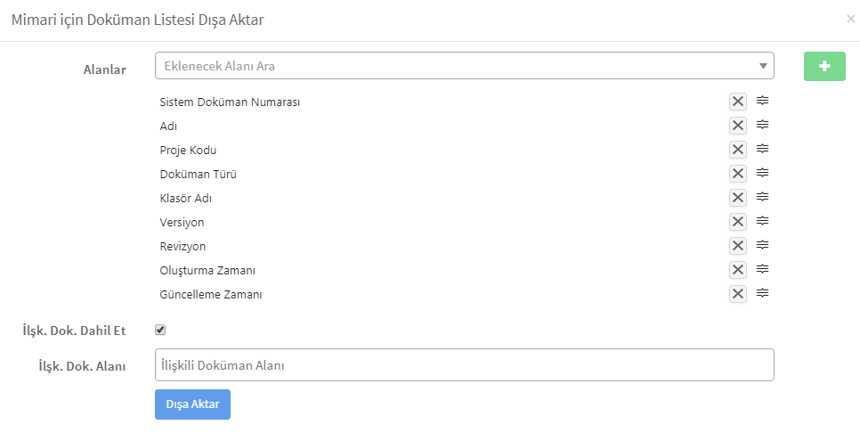The image size is (860, 441).
Task: Remove the Versiyon field
Action: tap(738, 222)
